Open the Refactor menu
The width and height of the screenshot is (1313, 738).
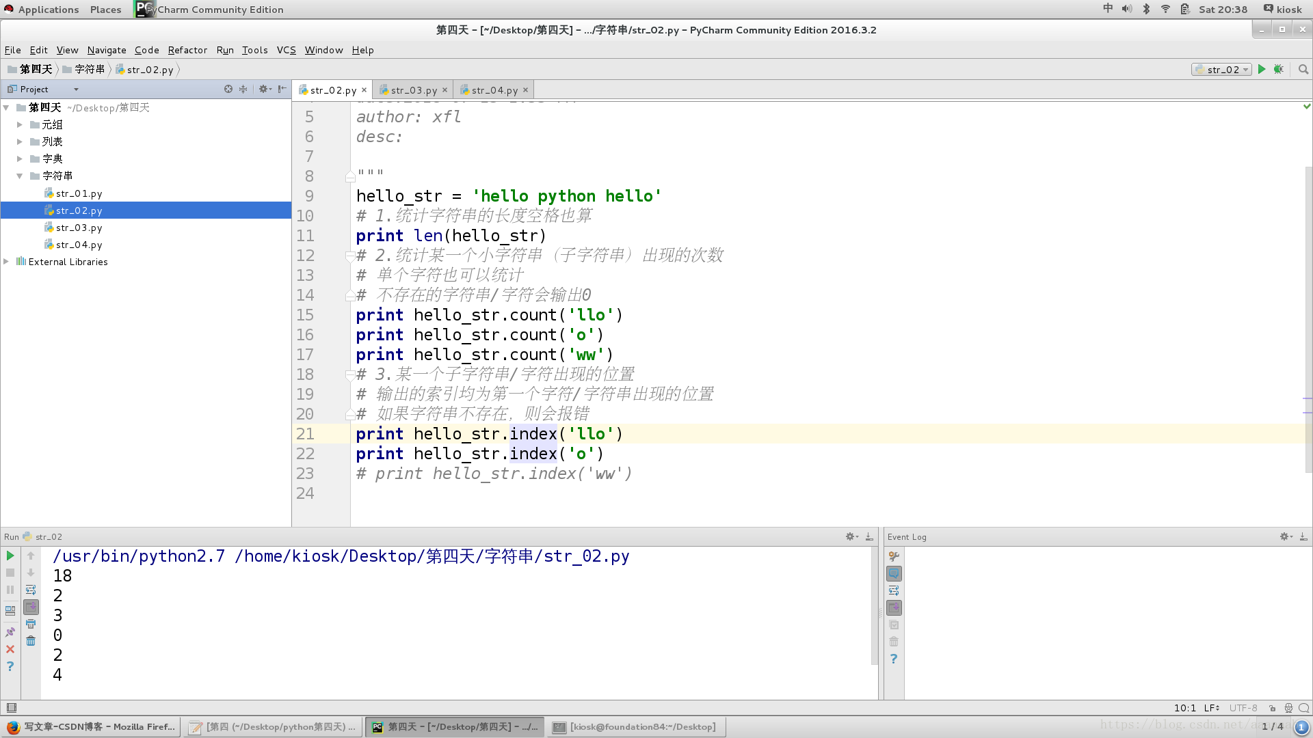[187, 50]
